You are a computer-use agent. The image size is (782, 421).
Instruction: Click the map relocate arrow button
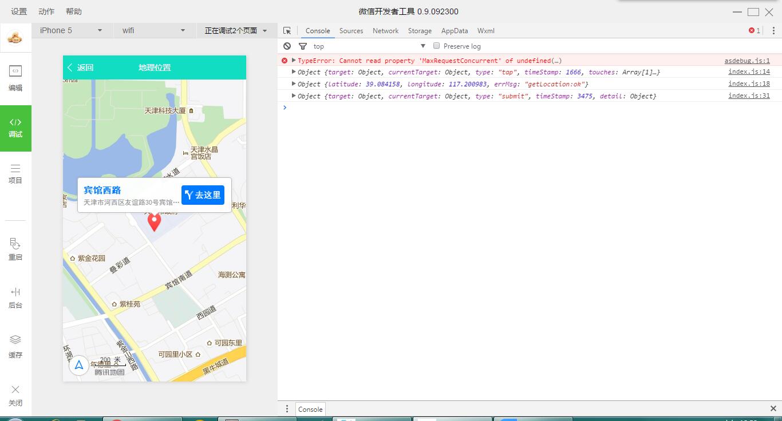click(79, 365)
